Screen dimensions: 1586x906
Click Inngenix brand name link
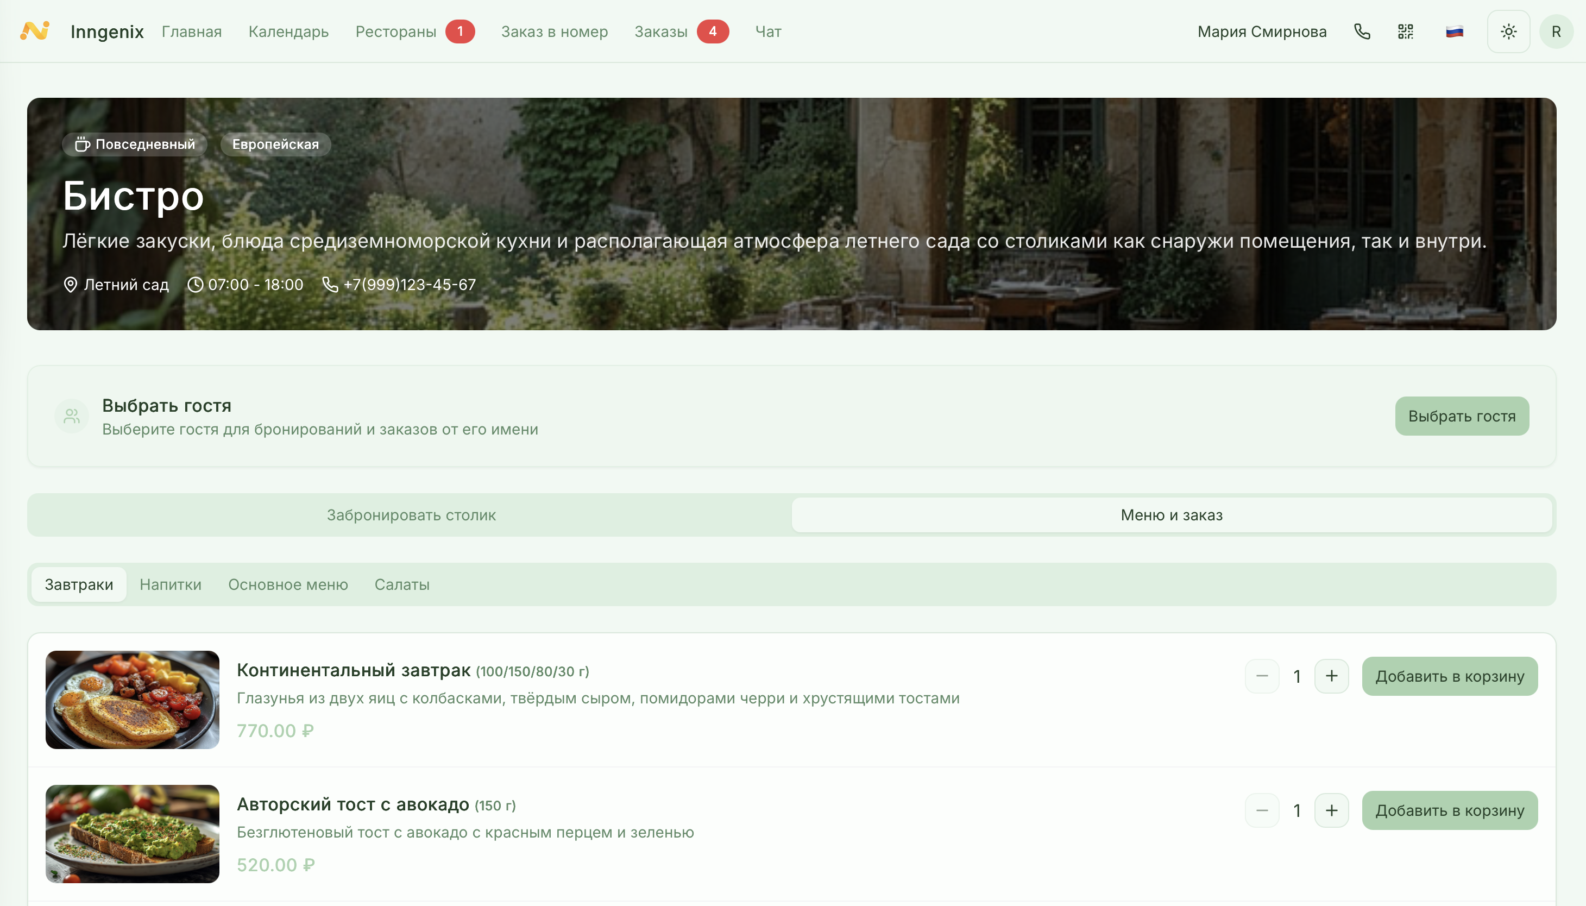pos(107,31)
